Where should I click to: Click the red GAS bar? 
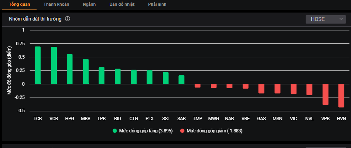point(261,89)
